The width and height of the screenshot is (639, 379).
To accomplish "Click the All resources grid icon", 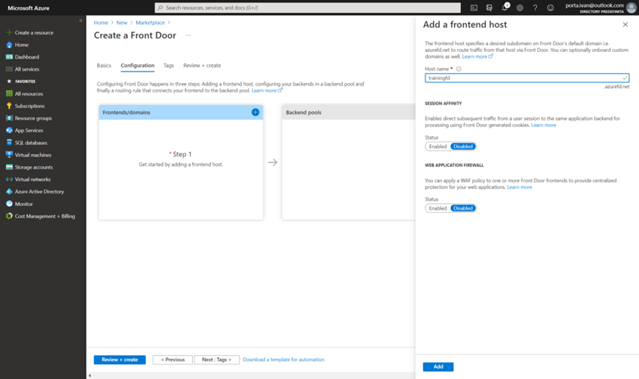I will [x=9, y=94].
